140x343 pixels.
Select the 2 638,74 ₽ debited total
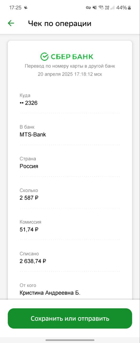tap(33, 261)
